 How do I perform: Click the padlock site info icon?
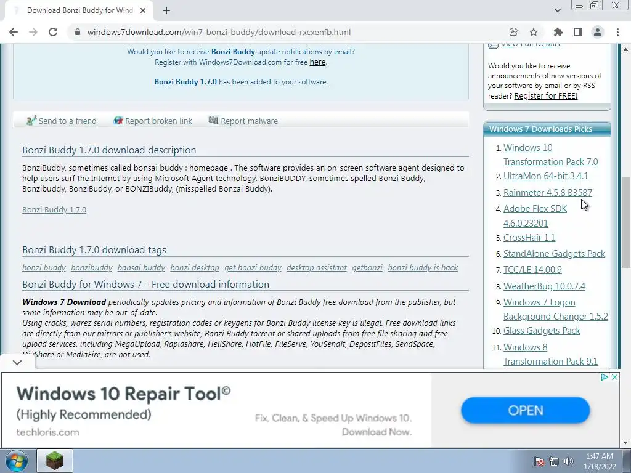78,32
